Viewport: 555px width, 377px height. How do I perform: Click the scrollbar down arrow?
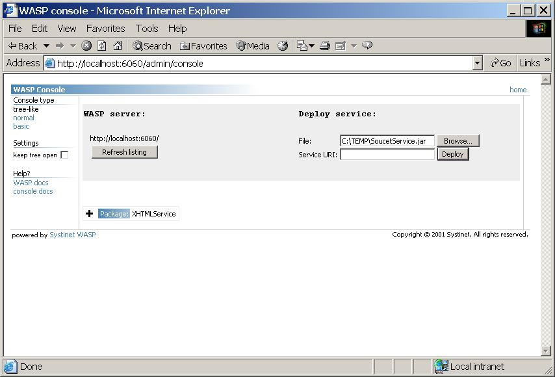[x=546, y=351]
